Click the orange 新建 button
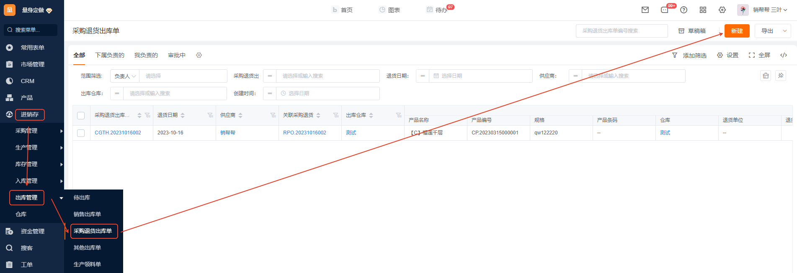Screen dimensions: 797x273 (x=737, y=31)
